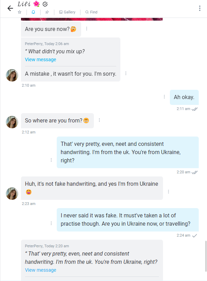The image size is (207, 281).
Task: Click the verified checkmark badge beside Lili's name
Action: click(45, 4)
